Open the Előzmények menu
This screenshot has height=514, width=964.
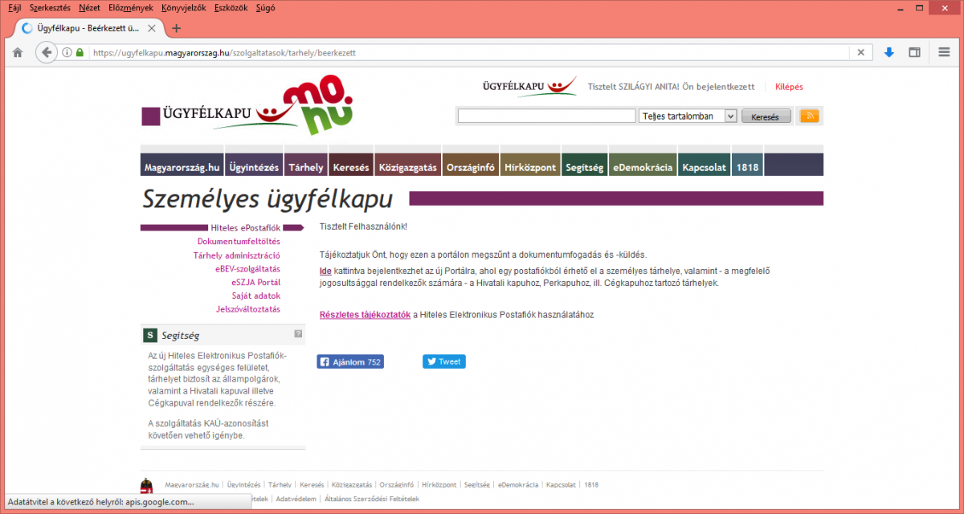[x=131, y=7]
